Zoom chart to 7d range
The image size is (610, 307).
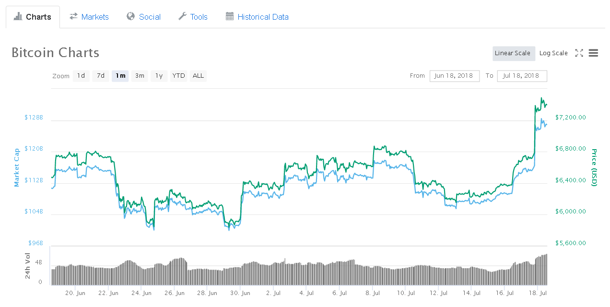[101, 76]
